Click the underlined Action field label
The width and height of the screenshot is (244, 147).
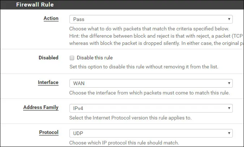point(51,18)
